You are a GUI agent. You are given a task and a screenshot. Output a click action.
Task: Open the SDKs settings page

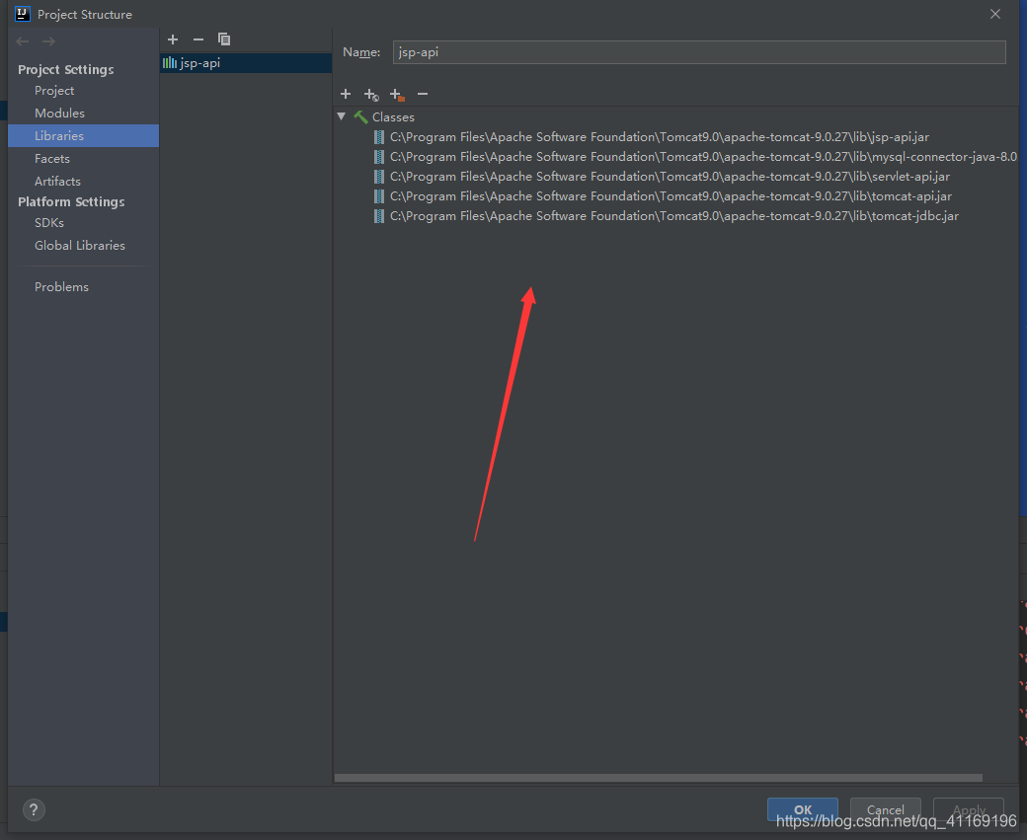tap(49, 223)
